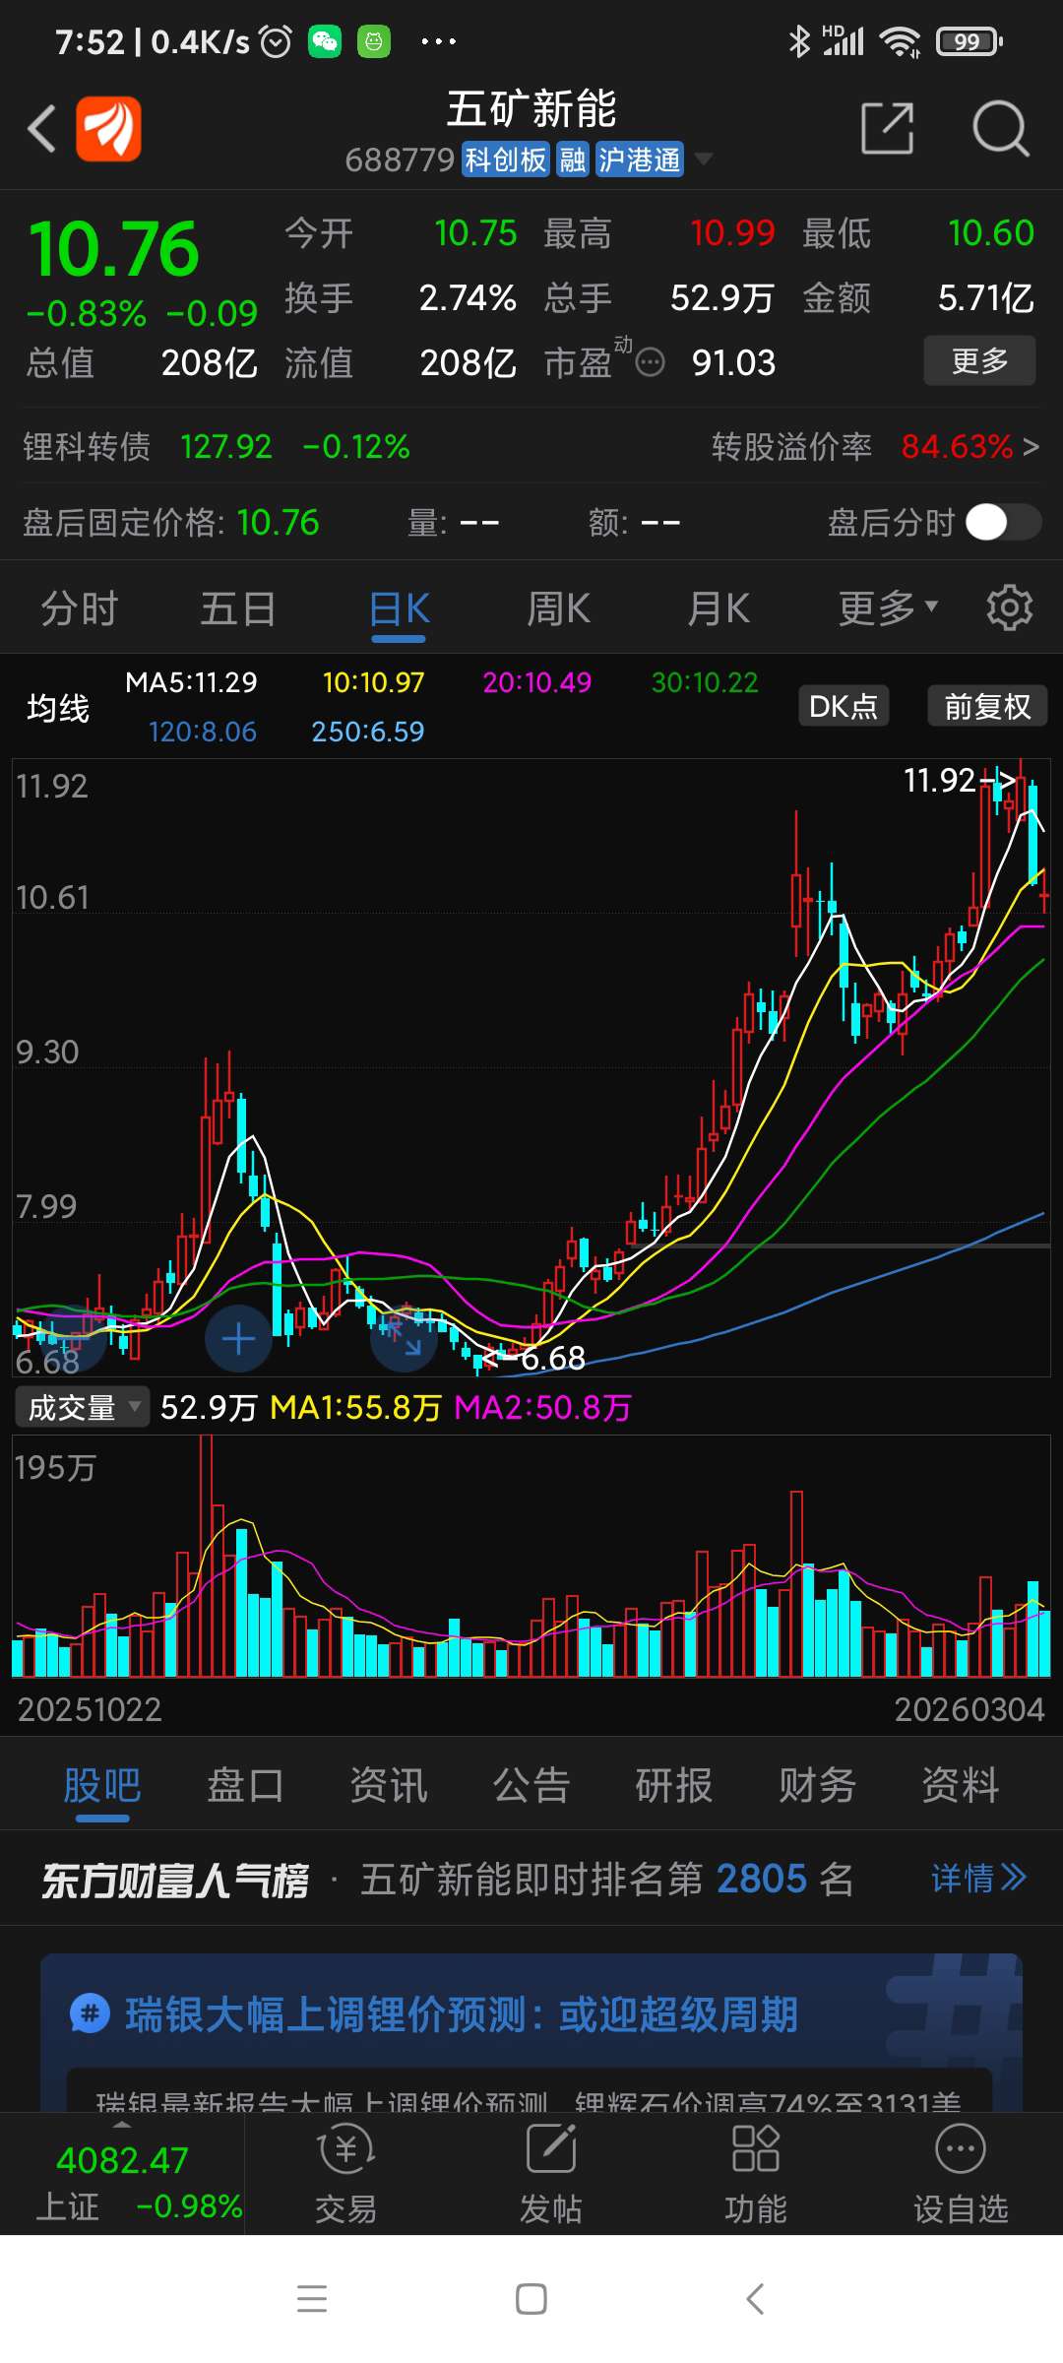Switch to the 资料 tab
1063x2363 pixels.
pyautogui.click(x=961, y=1785)
